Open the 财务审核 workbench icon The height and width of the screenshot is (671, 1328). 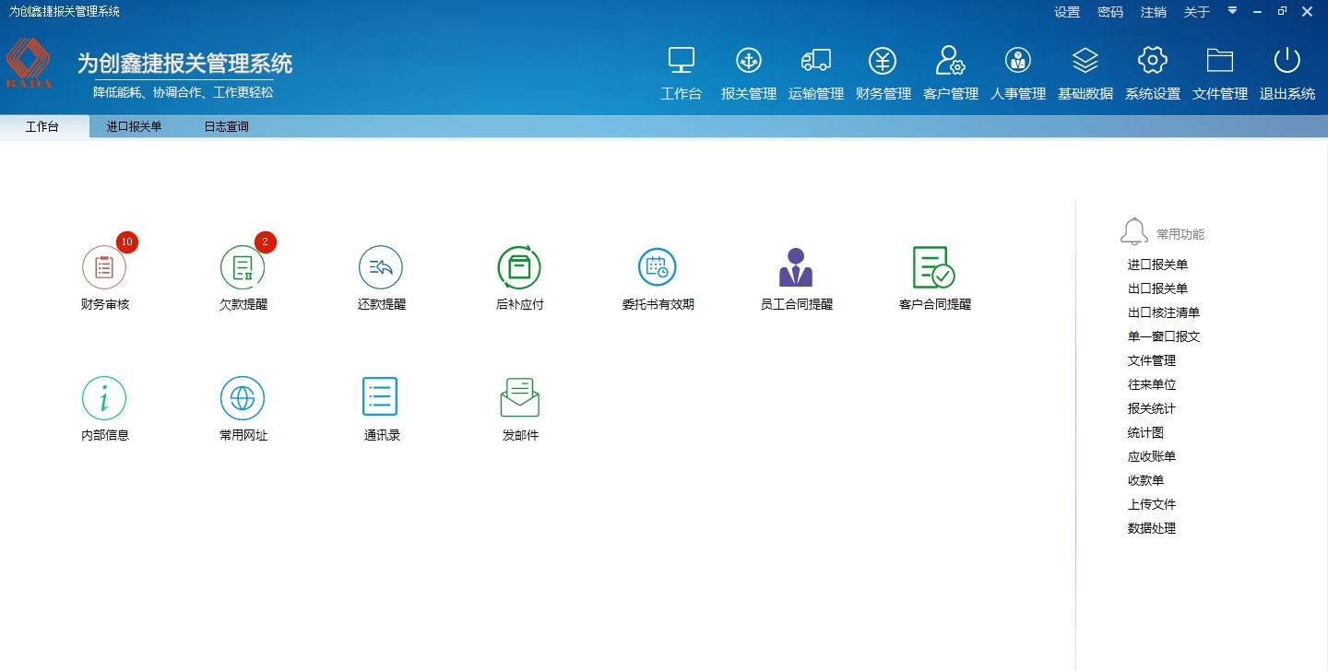tap(104, 268)
